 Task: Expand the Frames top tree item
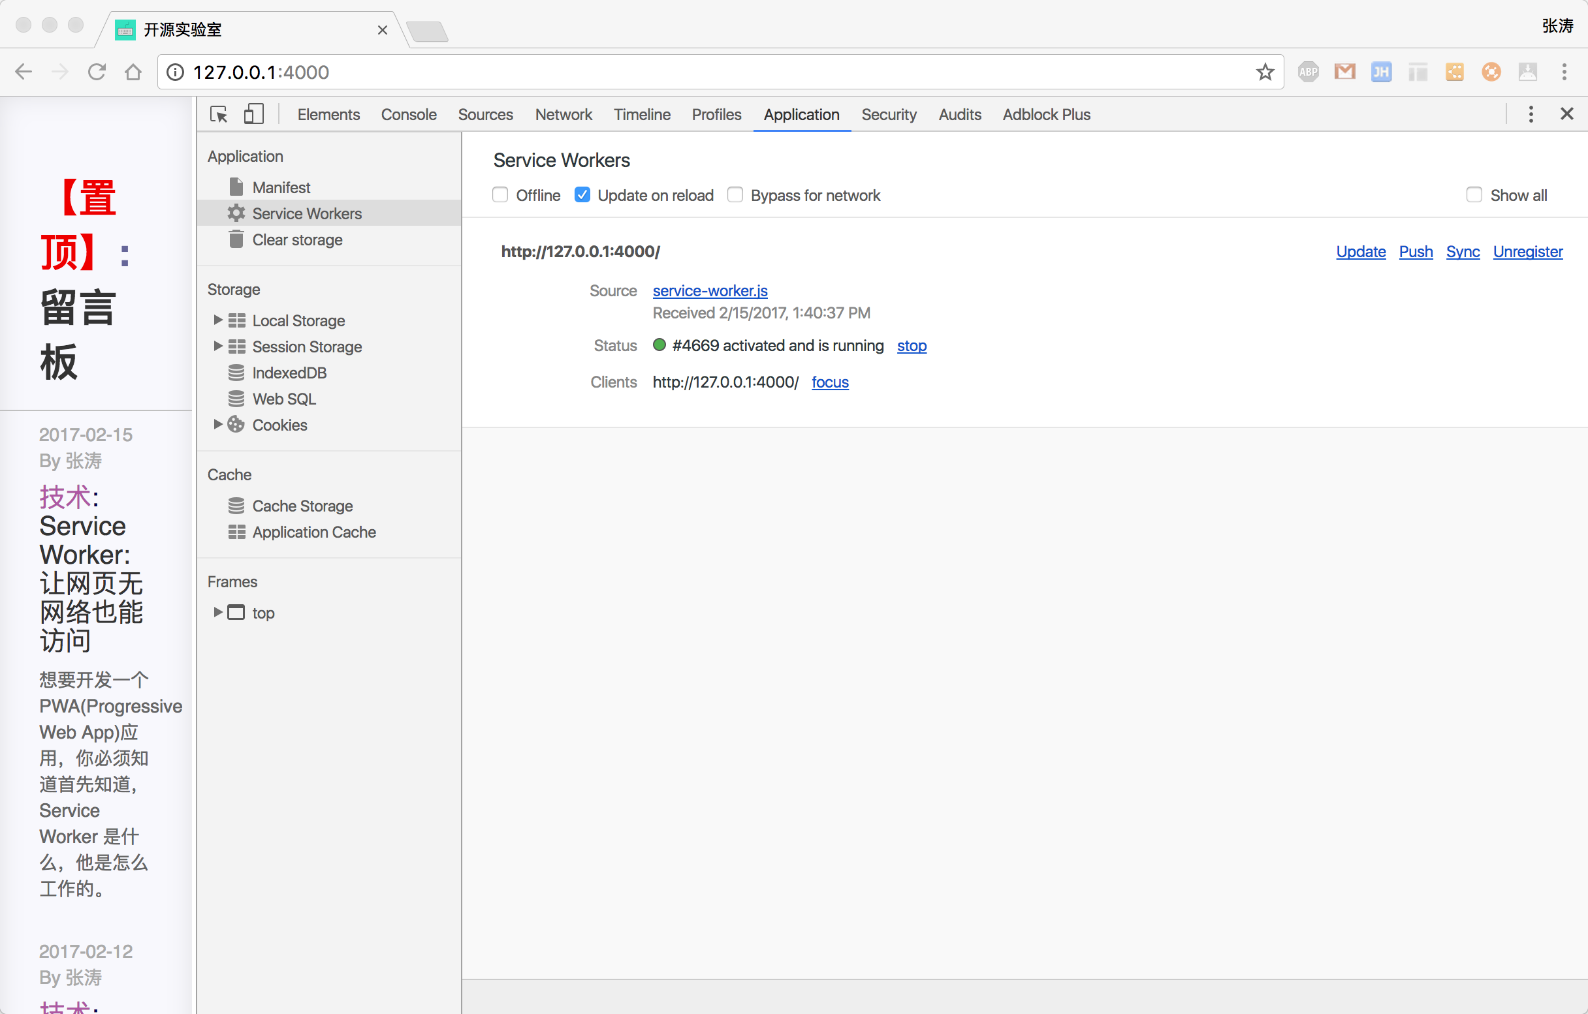[x=217, y=613]
